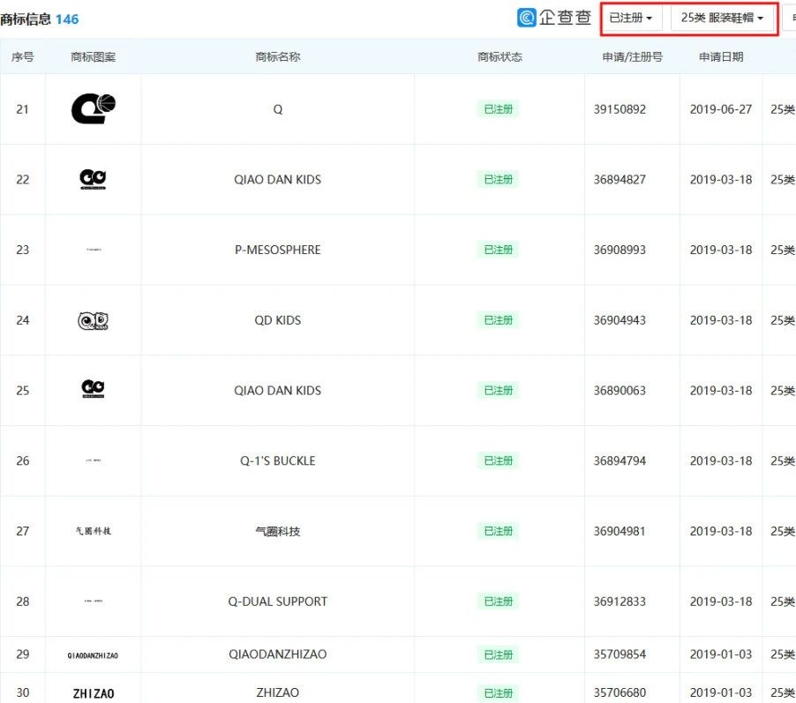Open the QD KIDS owl logo image
This screenshot has width=796, height=703.
click(93, 320)
